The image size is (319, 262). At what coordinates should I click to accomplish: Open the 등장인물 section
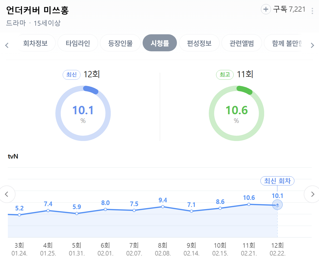(x=120, y=43)
